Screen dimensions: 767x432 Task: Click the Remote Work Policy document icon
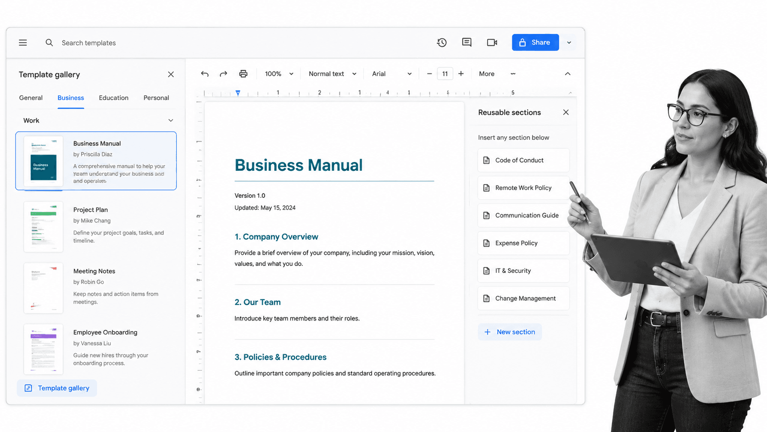coord(486,188)
